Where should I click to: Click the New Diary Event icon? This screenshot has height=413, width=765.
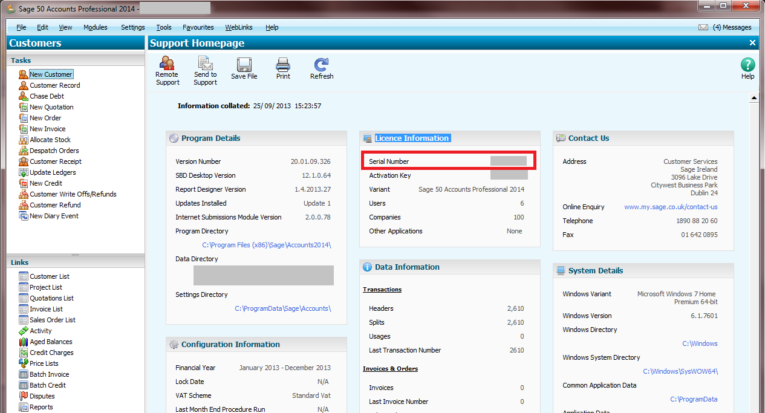(24, 216)
